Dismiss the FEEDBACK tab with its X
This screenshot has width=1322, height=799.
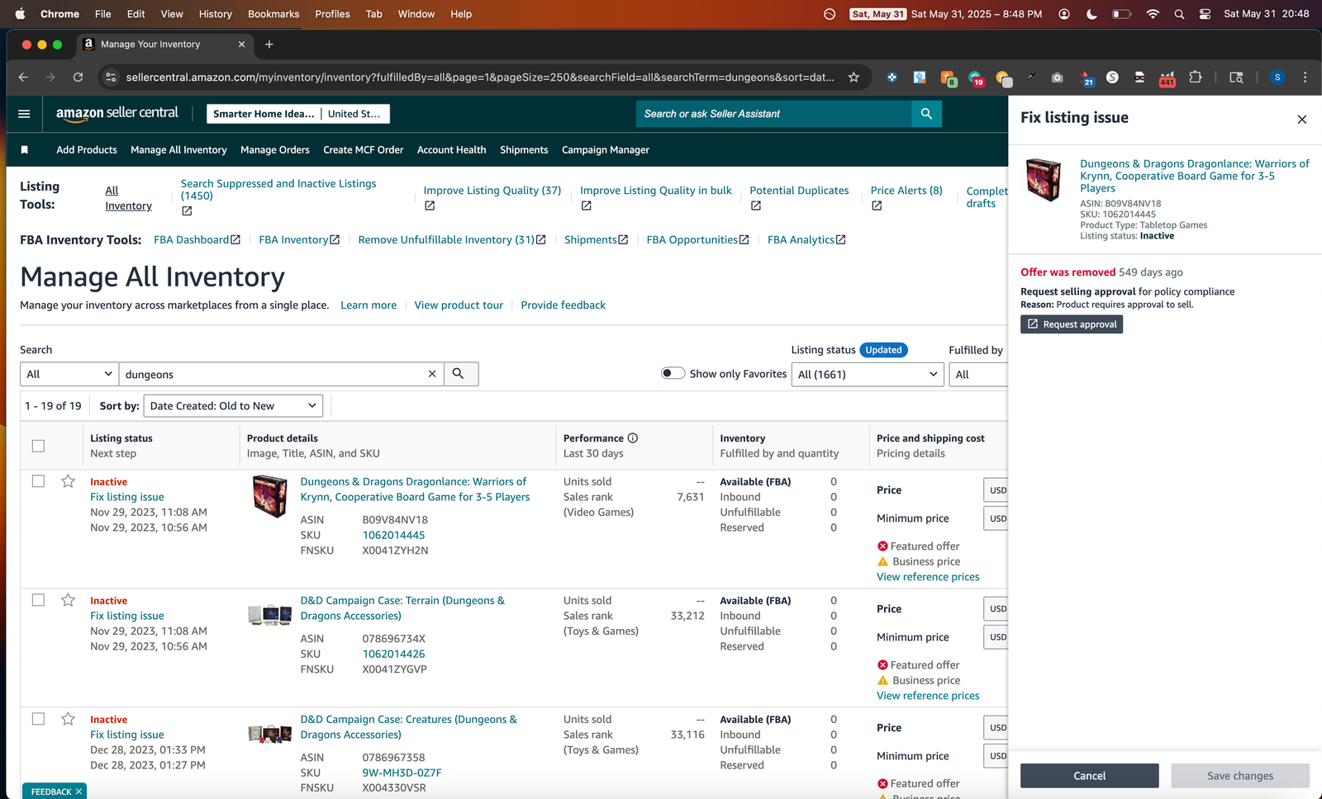(x=78, y=792)
